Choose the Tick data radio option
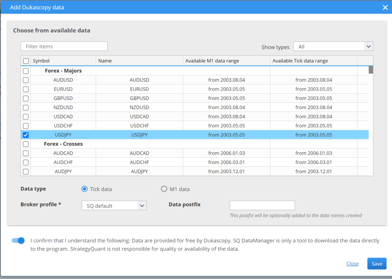The image size is (392, 279). click(x=85, y=189)
